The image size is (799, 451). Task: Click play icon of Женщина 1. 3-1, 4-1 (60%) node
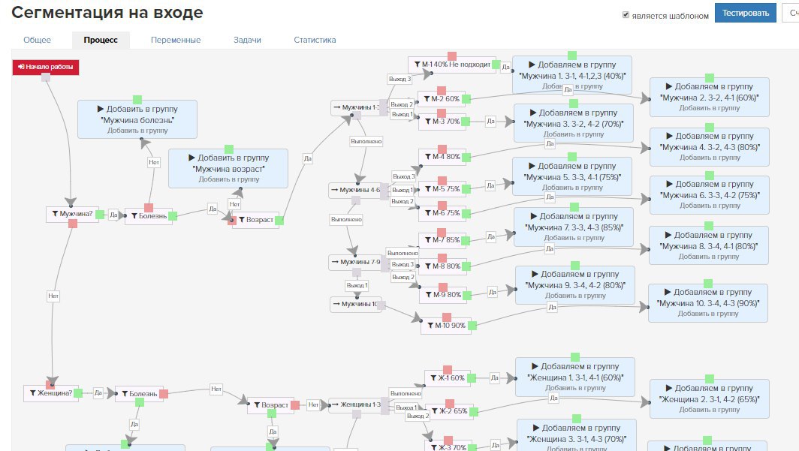(535, 366)
